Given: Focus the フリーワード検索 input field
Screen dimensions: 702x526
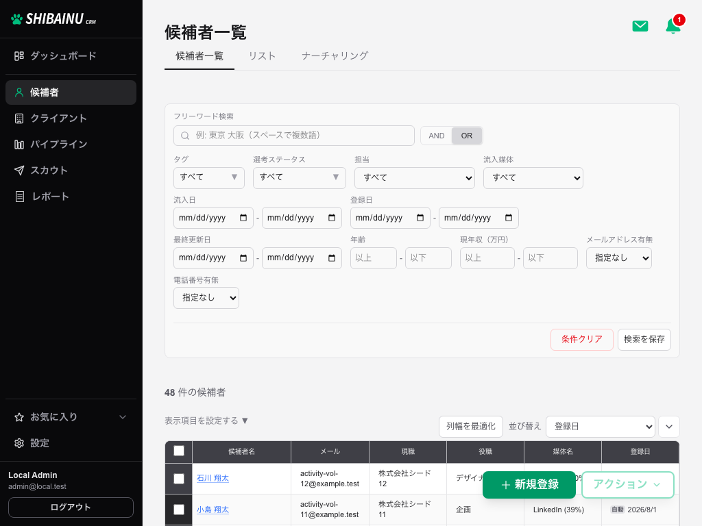Looking at the screenshot, I should (293, 136).
